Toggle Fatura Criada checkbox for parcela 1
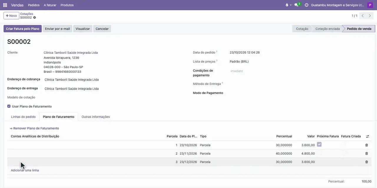This screenshot has height=188, width=377. click(343, 145)
